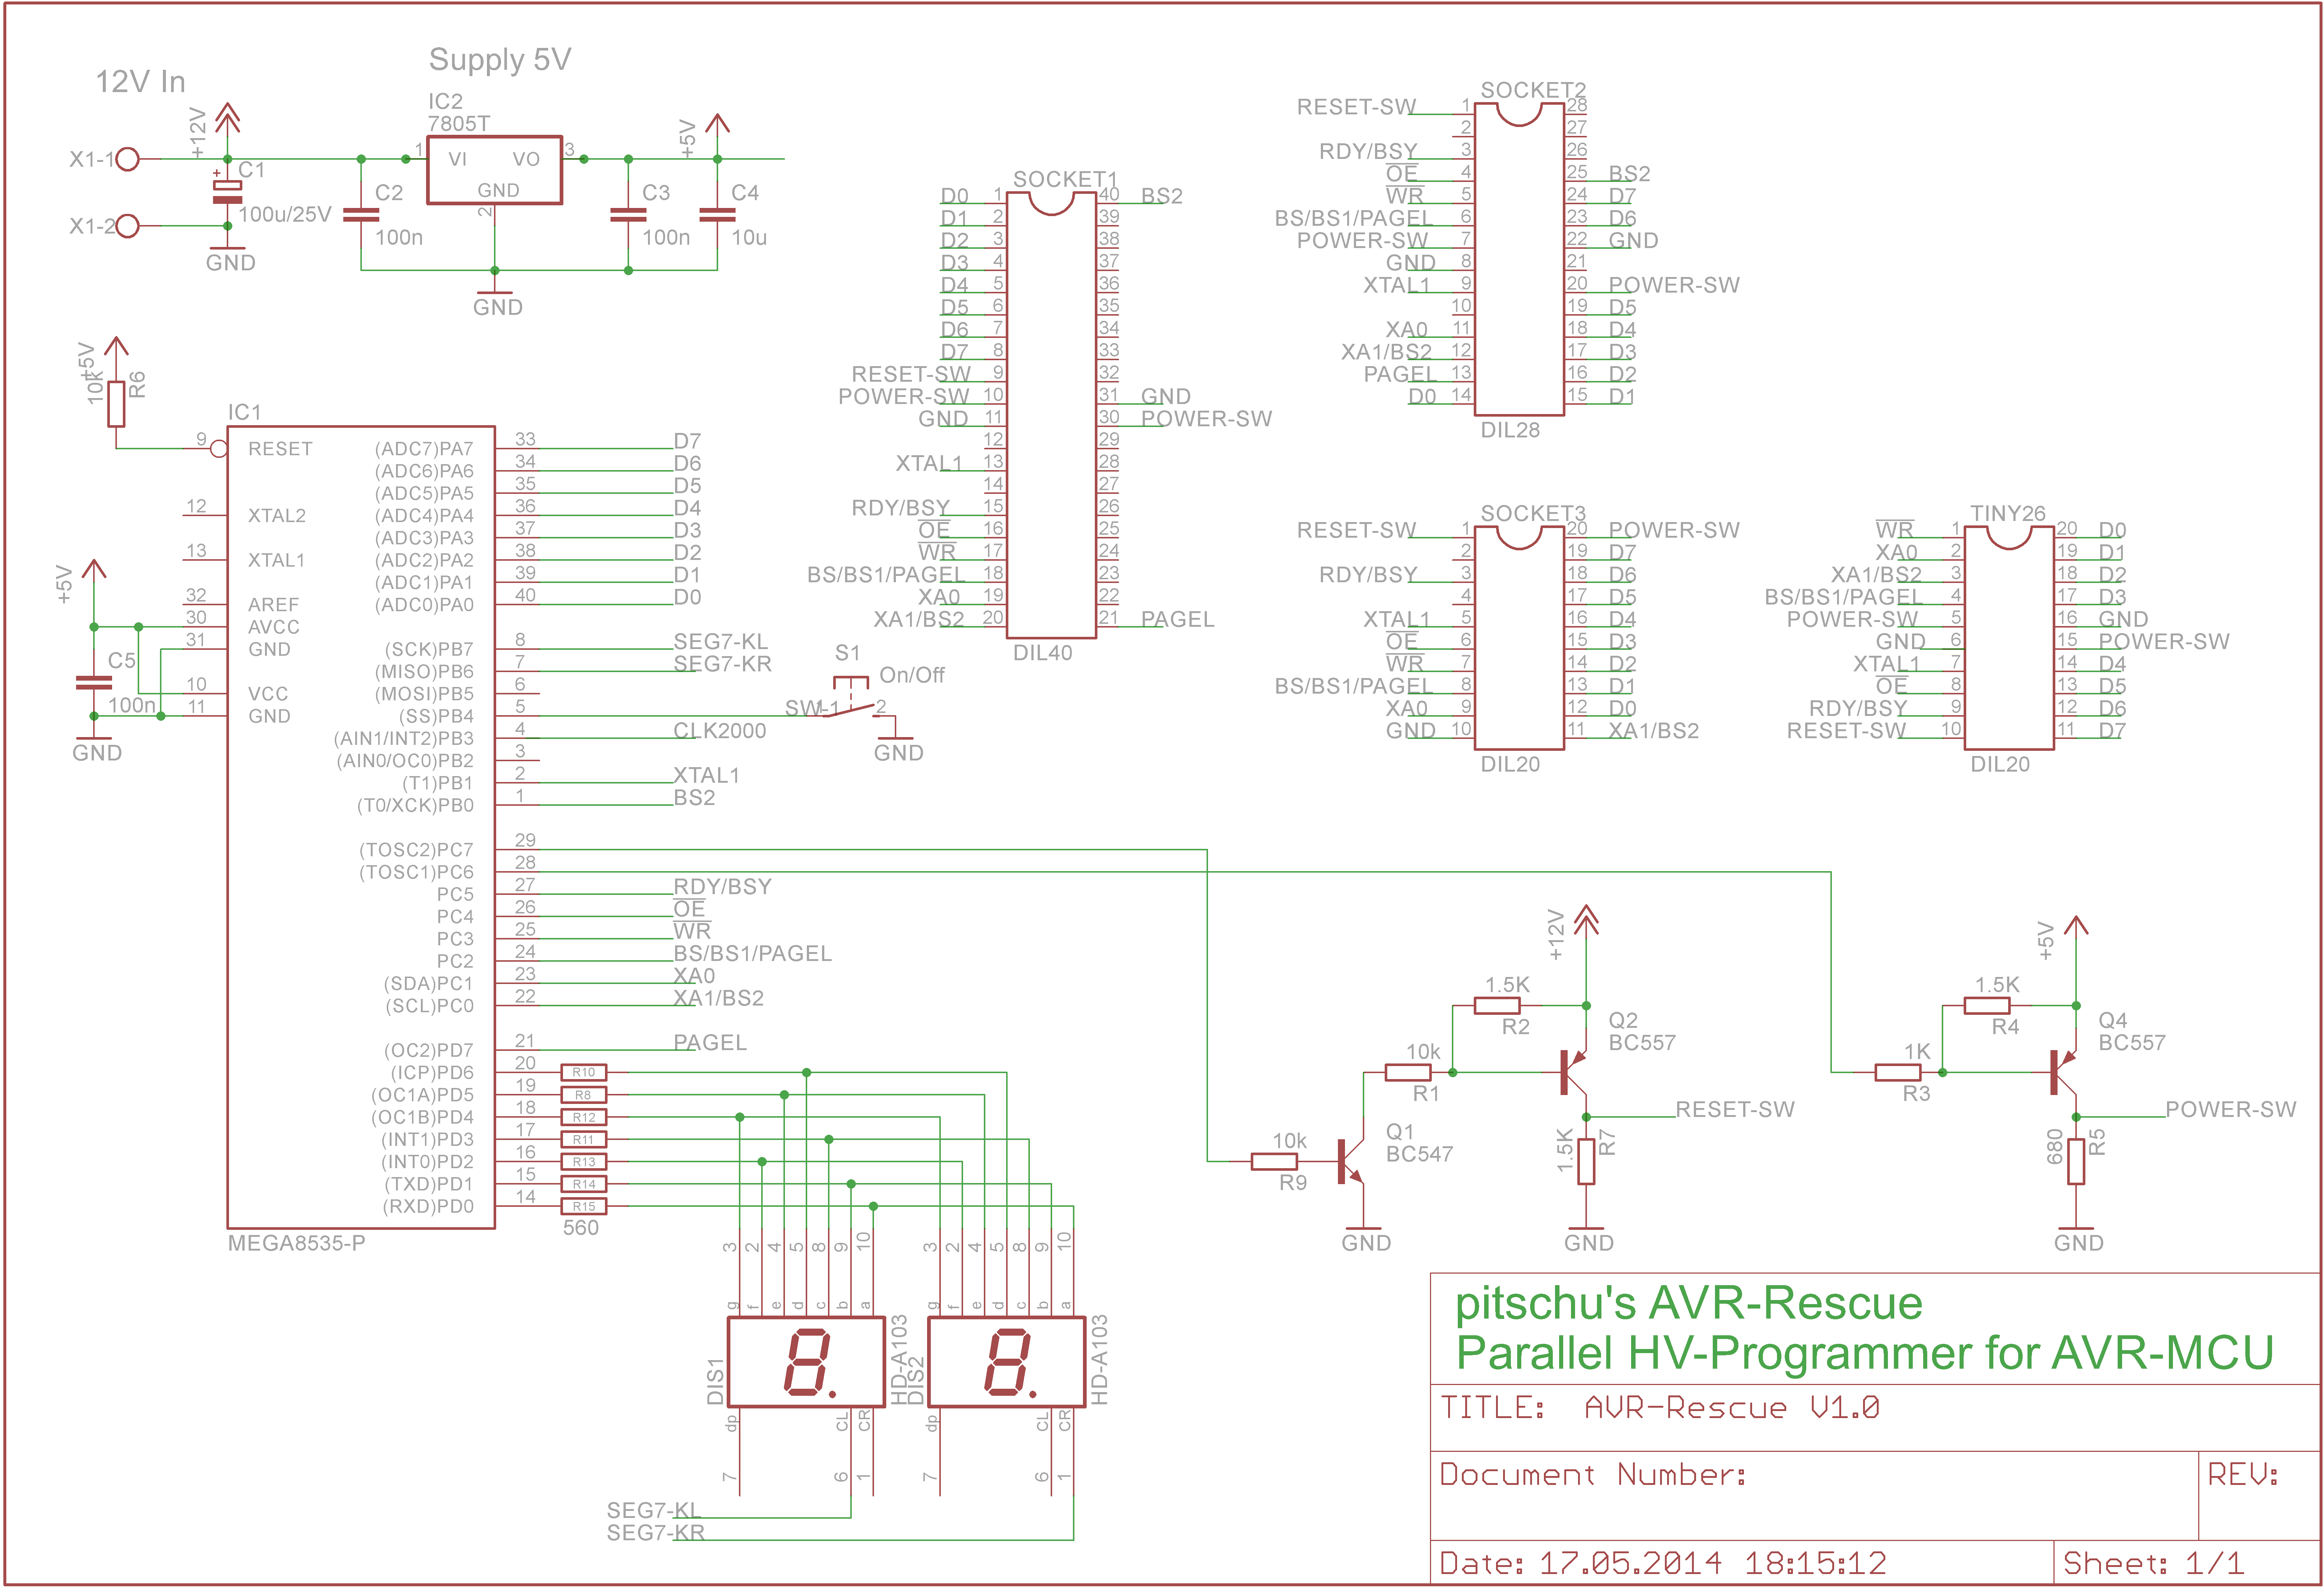The image size is (2324, 1590).
Task: Select the 'POWER-SW' net label at Q4 collector
Action: (2230, 1110)
